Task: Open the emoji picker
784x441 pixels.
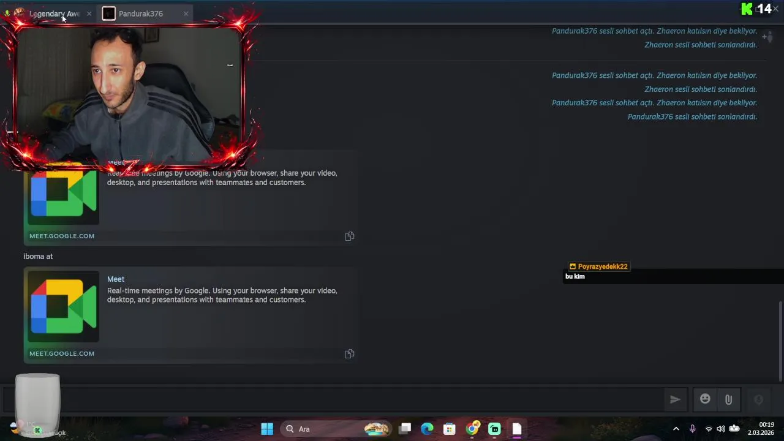Action: point(705,399)
